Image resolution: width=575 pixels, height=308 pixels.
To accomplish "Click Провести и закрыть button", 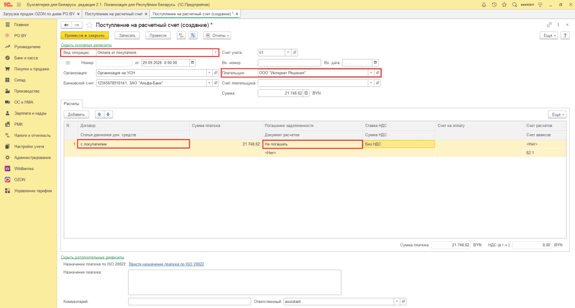I will 85,35.
